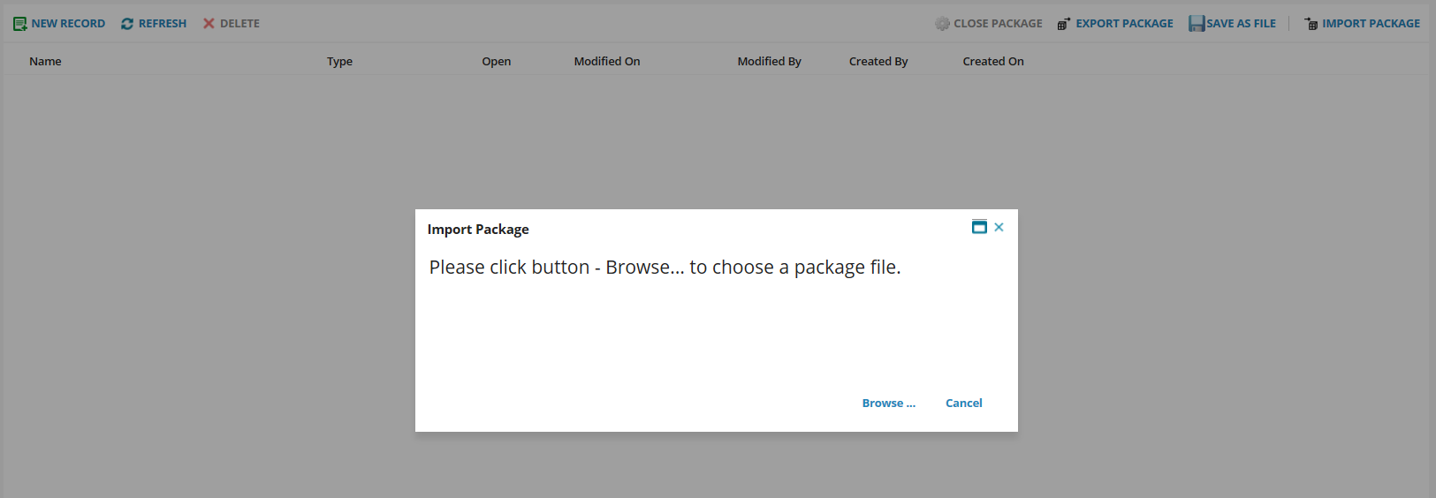Sort by the Modified By column
Screen dimensions: 1436x498
[x=769, y=62]
